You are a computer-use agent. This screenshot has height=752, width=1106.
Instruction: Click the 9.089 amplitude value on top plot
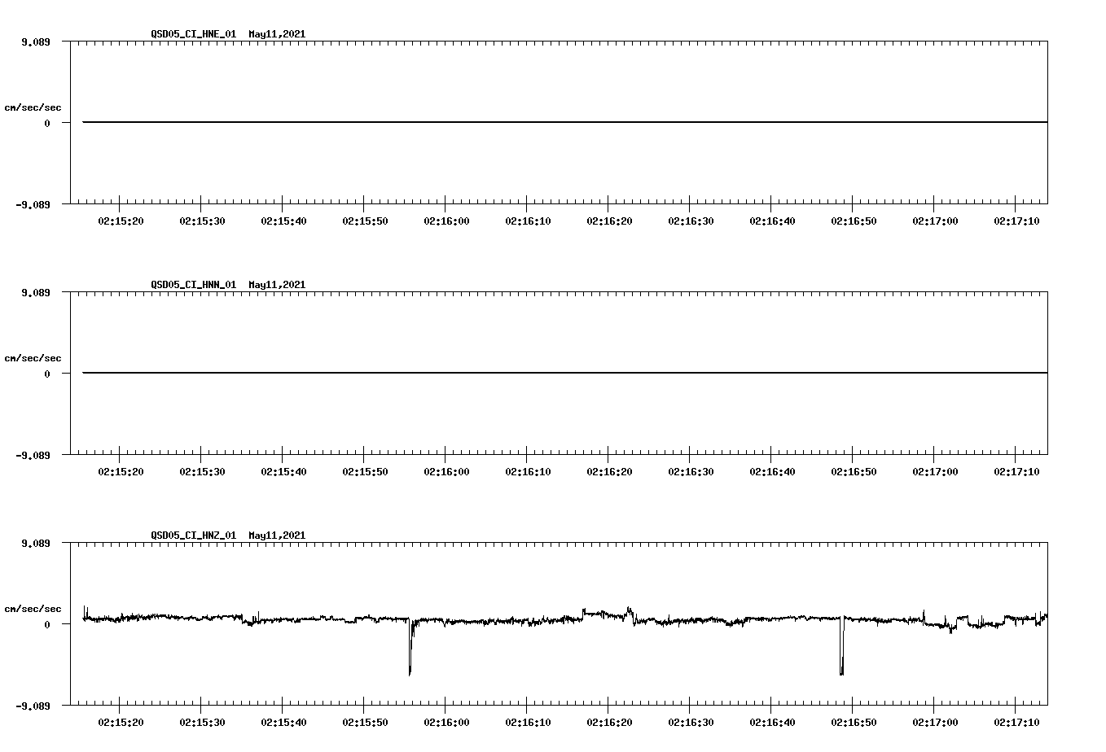pos(37,40)
